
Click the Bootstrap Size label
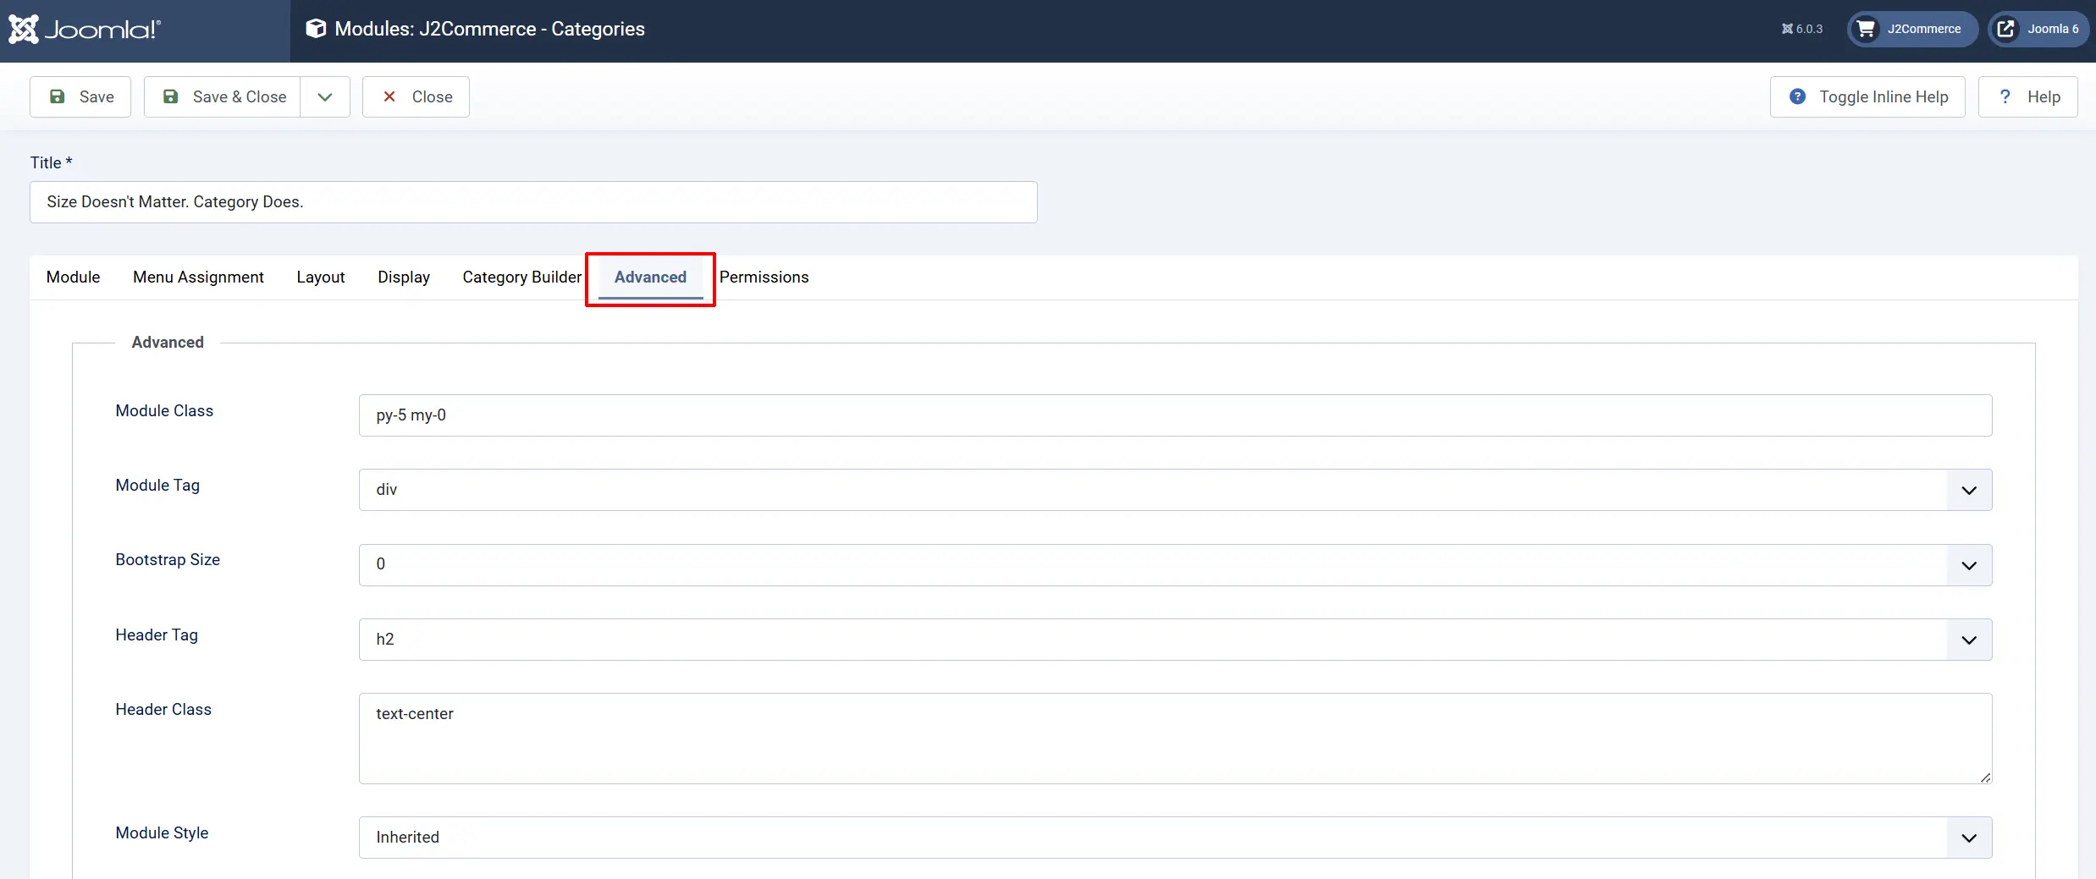tap(168, 560)
